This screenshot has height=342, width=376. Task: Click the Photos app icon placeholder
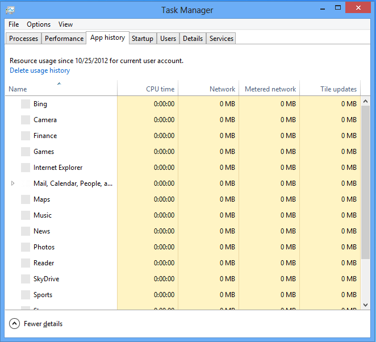pyautogui.click(x=26, y=247)
